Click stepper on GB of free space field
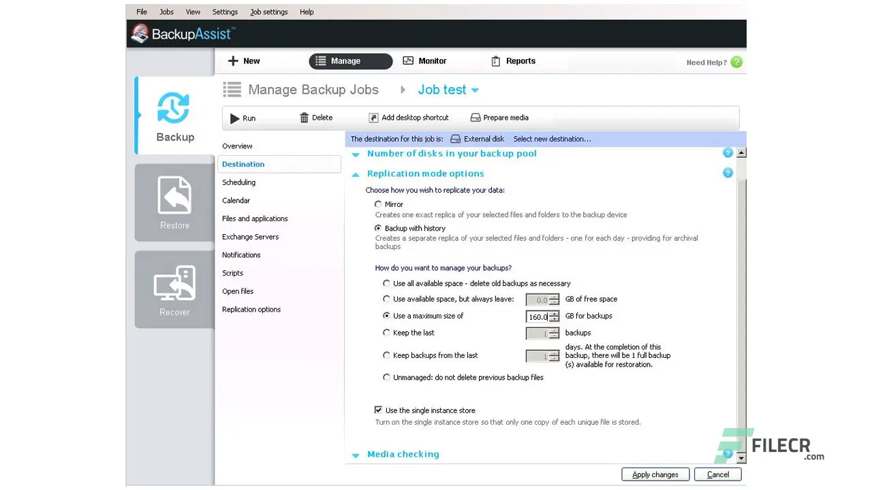The height and width of the screenshot is (490, 872). click(x=554, y=299)
